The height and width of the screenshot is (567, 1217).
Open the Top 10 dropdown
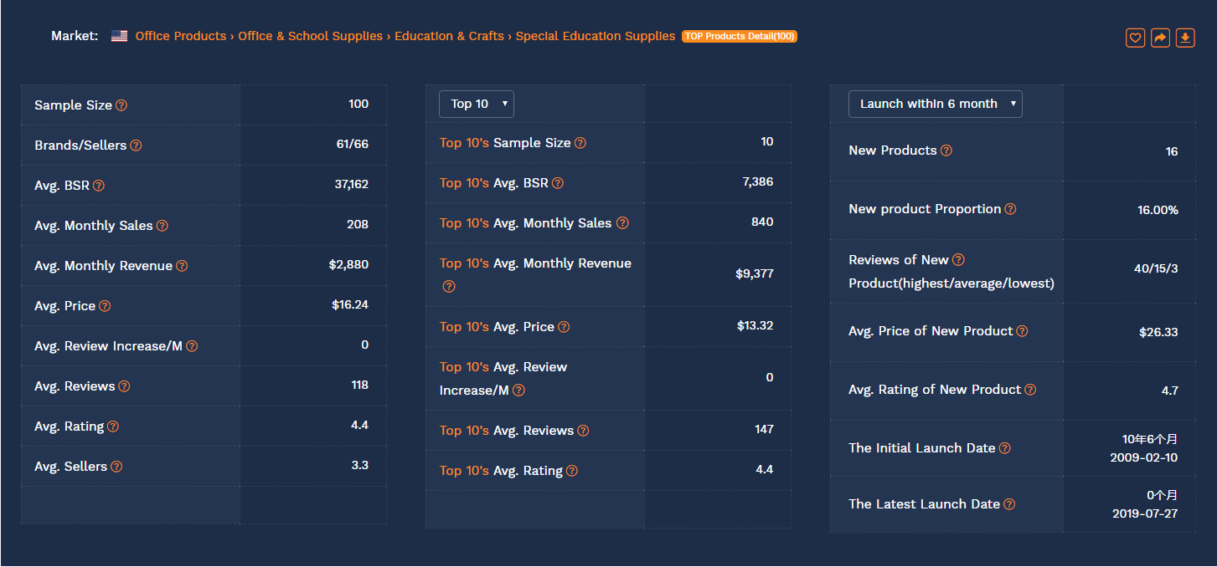coord(476,104)
